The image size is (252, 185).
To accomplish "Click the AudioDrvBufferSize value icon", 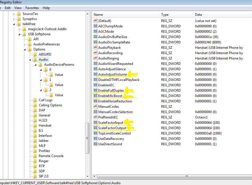I will [x=95, y=37].
